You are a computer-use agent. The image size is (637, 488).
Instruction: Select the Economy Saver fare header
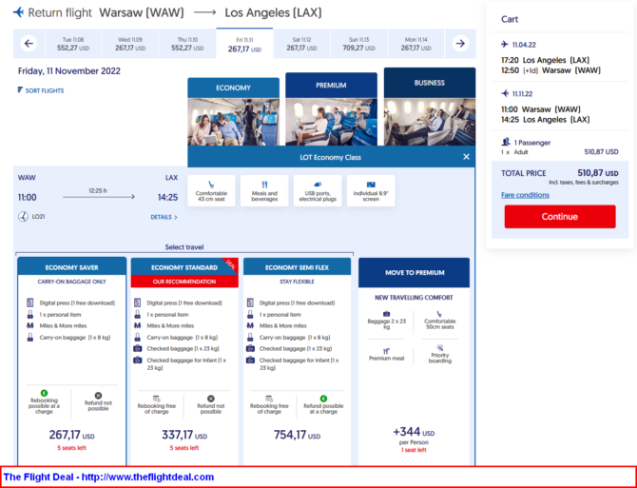coord(72,267)
